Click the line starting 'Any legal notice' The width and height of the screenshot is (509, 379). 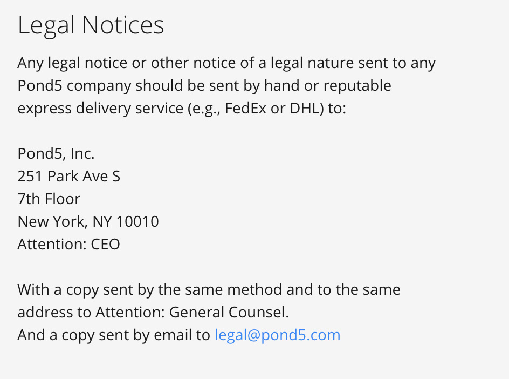[x=226, y=63]
